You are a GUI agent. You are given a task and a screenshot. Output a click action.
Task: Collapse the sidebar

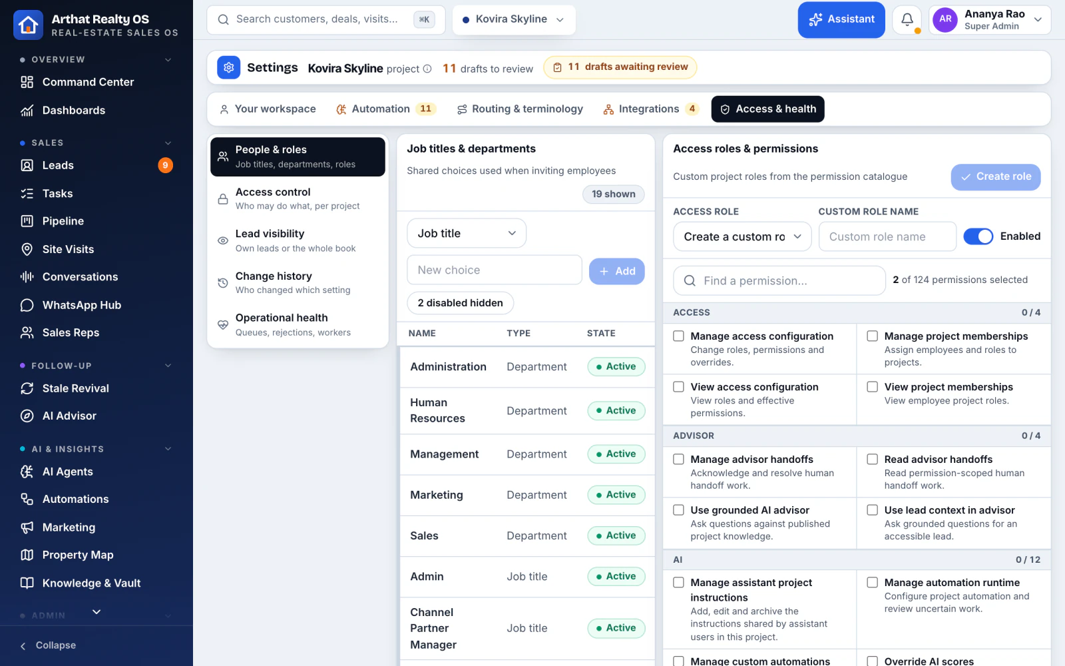pos(48,645)
